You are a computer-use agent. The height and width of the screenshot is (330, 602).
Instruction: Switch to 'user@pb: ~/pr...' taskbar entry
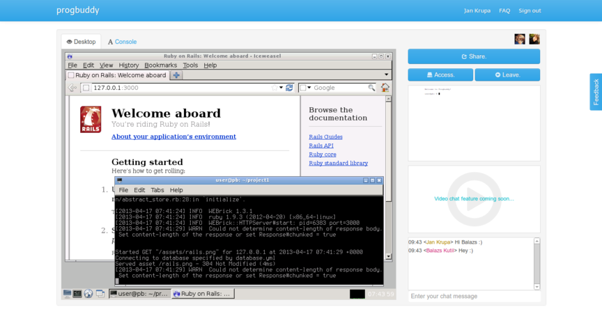[x=140, y=294]
